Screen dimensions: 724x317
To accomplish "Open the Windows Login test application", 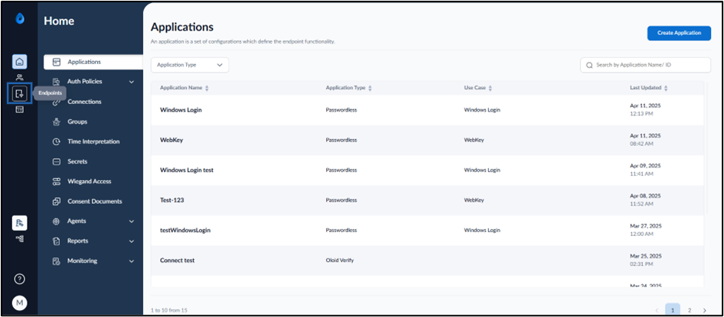I will coord(427,170).
